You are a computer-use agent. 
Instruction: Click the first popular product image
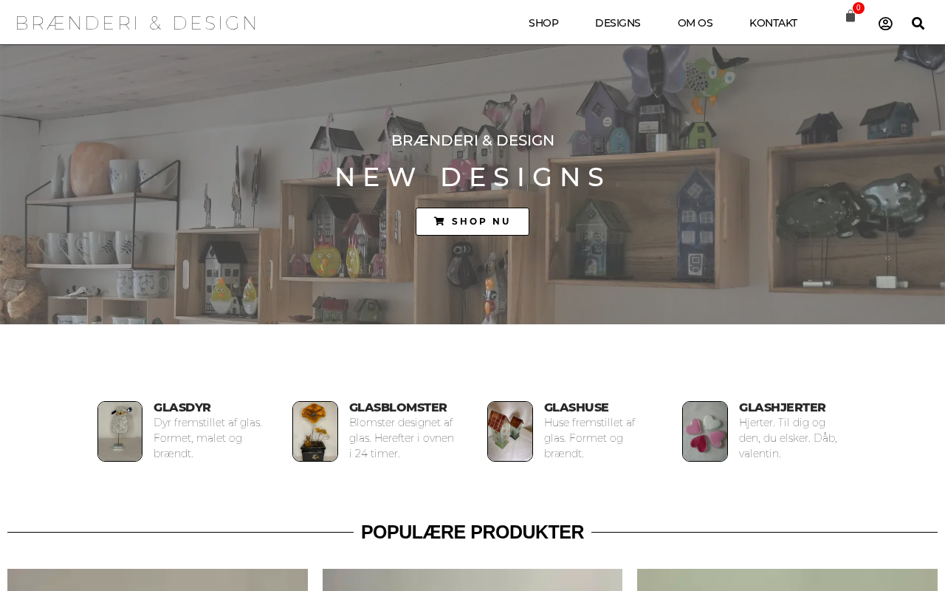coord(157,580)
